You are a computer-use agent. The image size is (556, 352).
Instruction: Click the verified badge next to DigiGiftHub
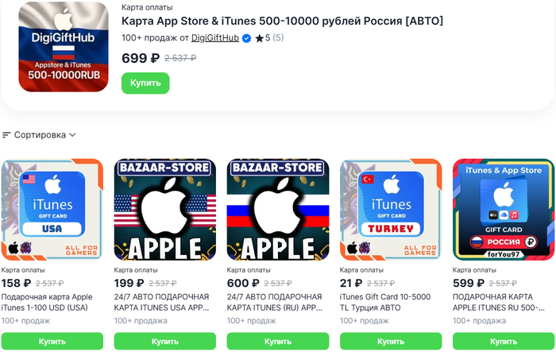(x=246, y=38)
